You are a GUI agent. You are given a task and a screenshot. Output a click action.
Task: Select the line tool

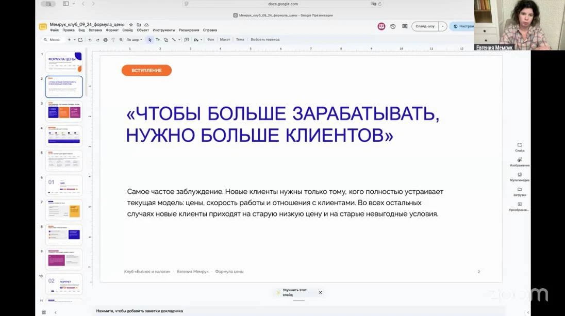(174, 40)
